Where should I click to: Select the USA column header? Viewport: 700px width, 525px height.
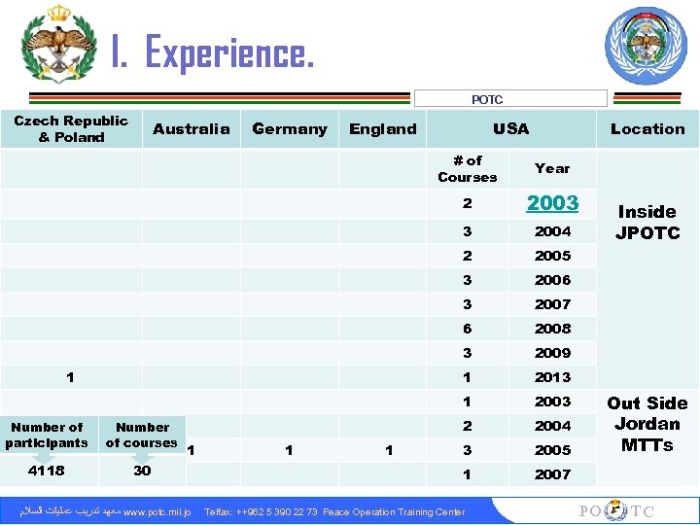(x=511, y=129)
